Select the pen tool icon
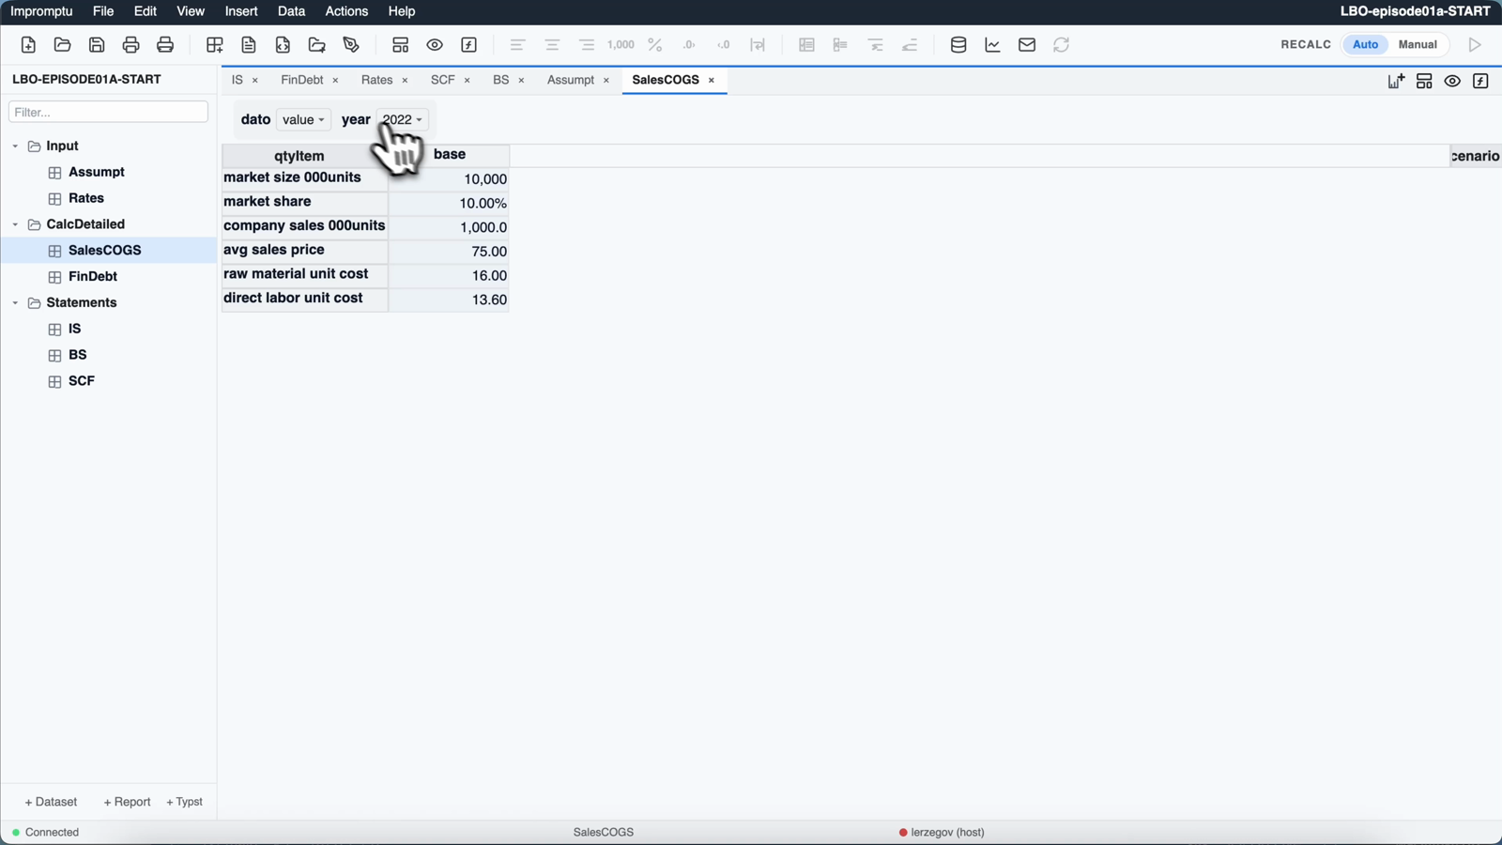The image size is (1502, 845). pos(351,45)
